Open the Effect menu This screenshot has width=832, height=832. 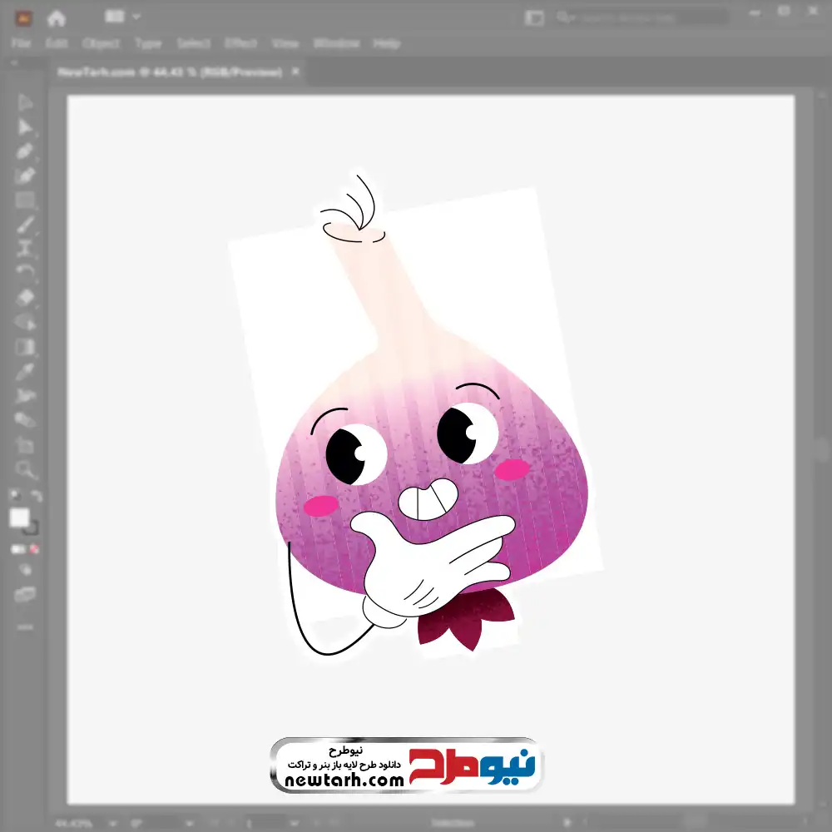point(241,43)
